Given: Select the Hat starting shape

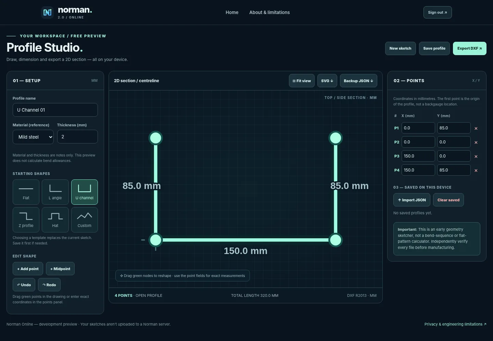Looking at the screenshot, I should pos(55,220).
